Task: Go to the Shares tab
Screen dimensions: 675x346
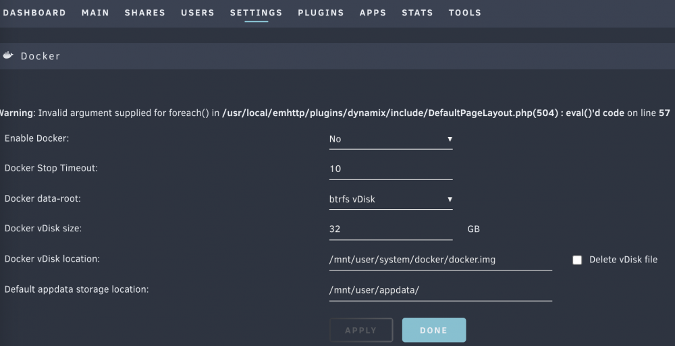Action: point(145,13)
